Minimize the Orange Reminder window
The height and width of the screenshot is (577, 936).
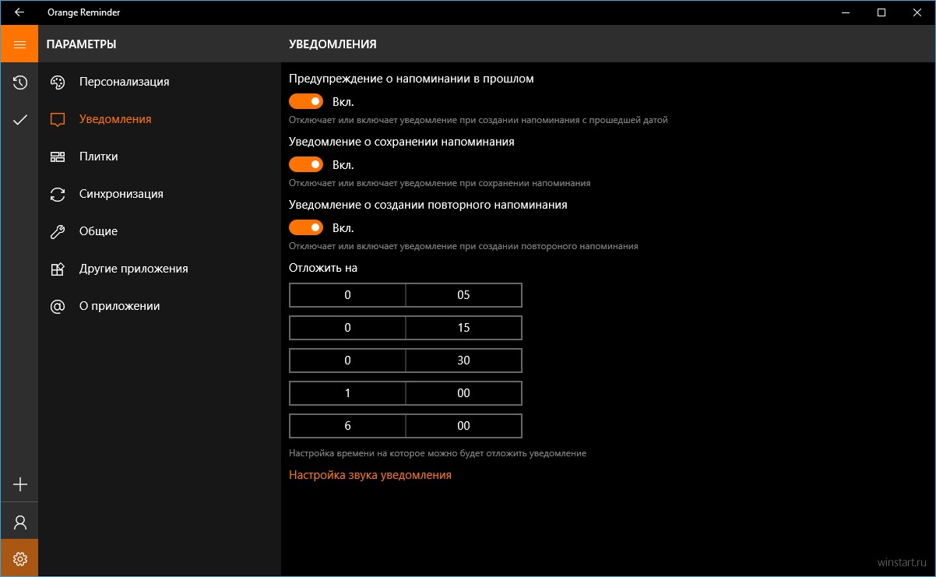(846, 12)
